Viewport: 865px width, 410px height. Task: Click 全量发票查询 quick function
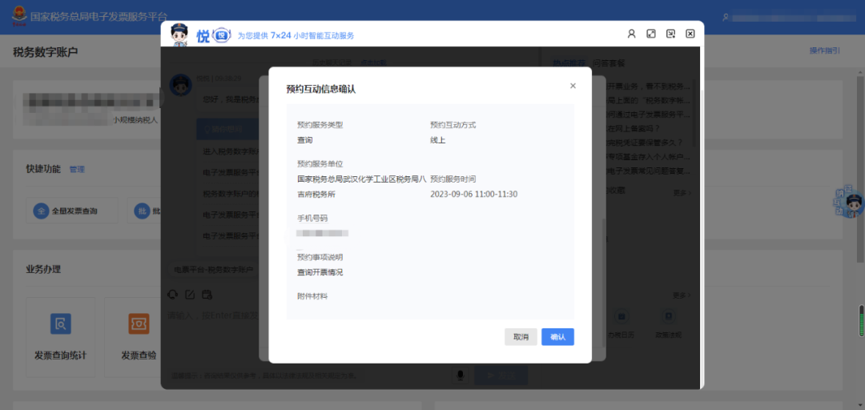pyautogui.click(x=72, y=211)
